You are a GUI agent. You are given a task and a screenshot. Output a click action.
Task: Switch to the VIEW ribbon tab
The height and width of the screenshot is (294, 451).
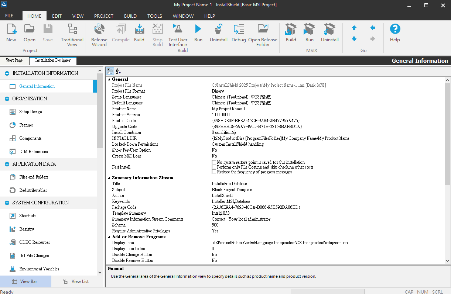(x=78, y=16)
